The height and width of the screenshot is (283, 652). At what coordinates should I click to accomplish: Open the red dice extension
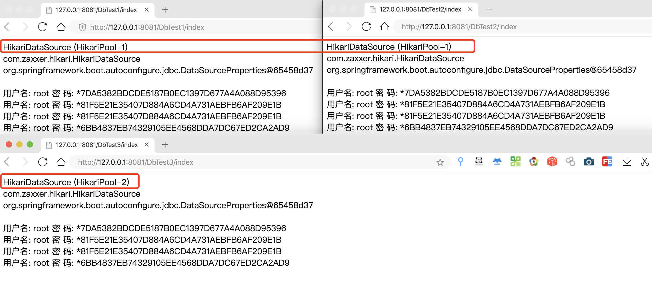pos(552,162)
